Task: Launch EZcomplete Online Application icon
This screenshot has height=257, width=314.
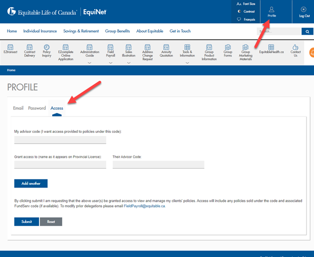Action: pyautogui.click(x=65, y=47)
